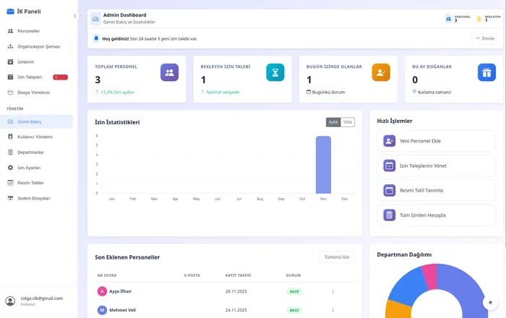Click the Tümünü Gör button
Screen dimensions: 506x318
tap(337, 257)
